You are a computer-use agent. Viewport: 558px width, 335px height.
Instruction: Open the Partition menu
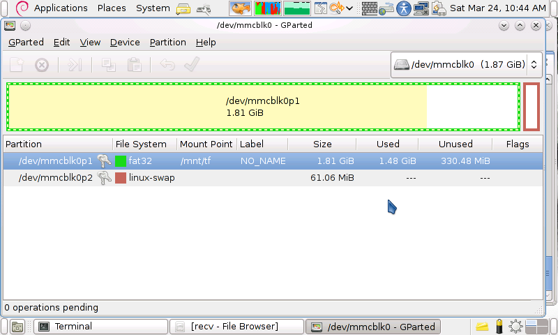coord(167,43)
